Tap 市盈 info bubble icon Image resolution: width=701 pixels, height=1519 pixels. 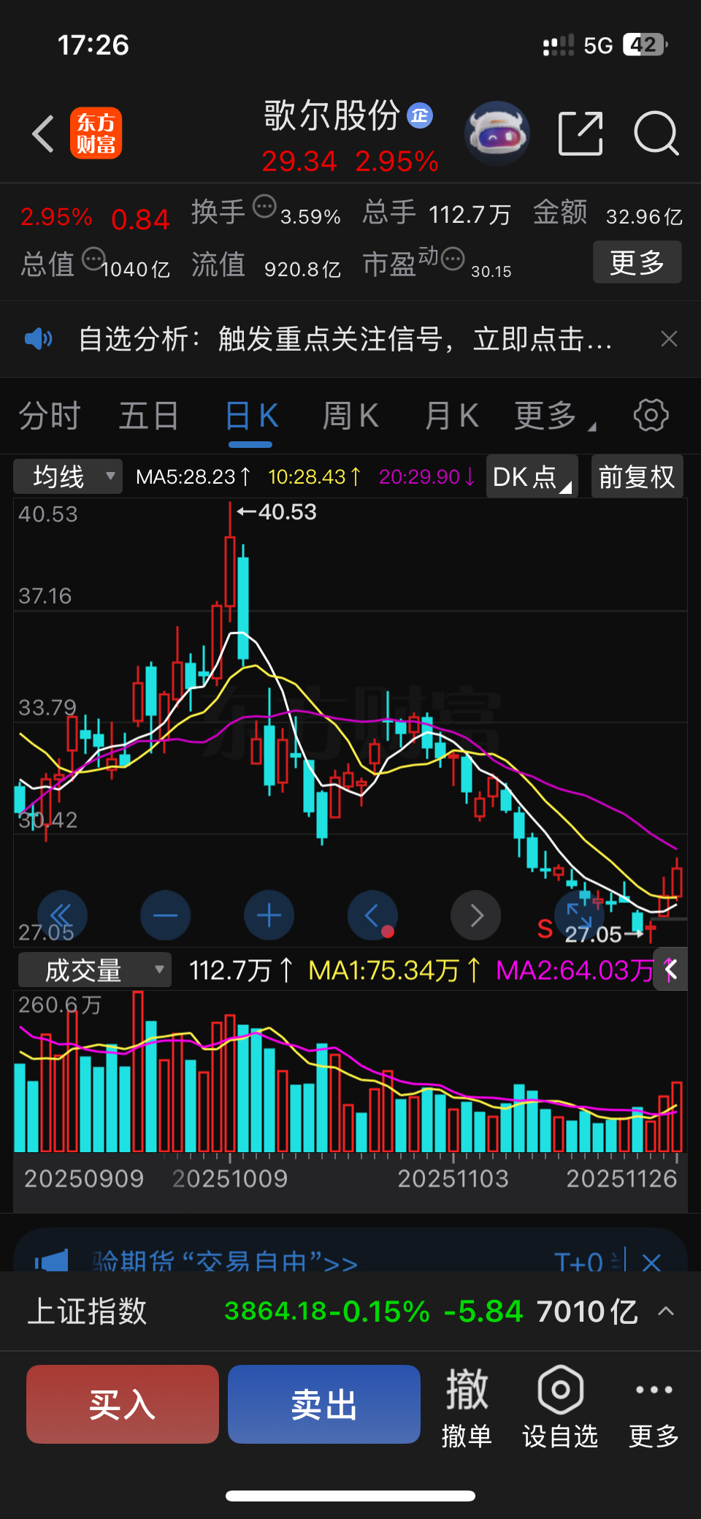(x=453, y=259)
